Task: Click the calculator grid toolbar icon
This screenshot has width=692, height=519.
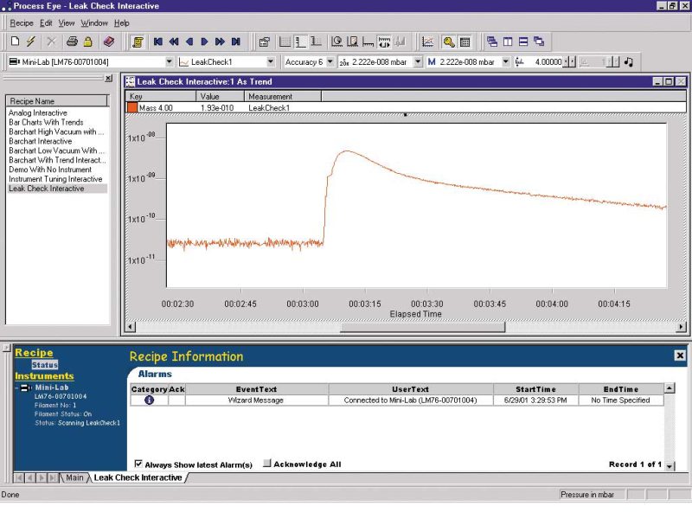Action: pos(465,41)
